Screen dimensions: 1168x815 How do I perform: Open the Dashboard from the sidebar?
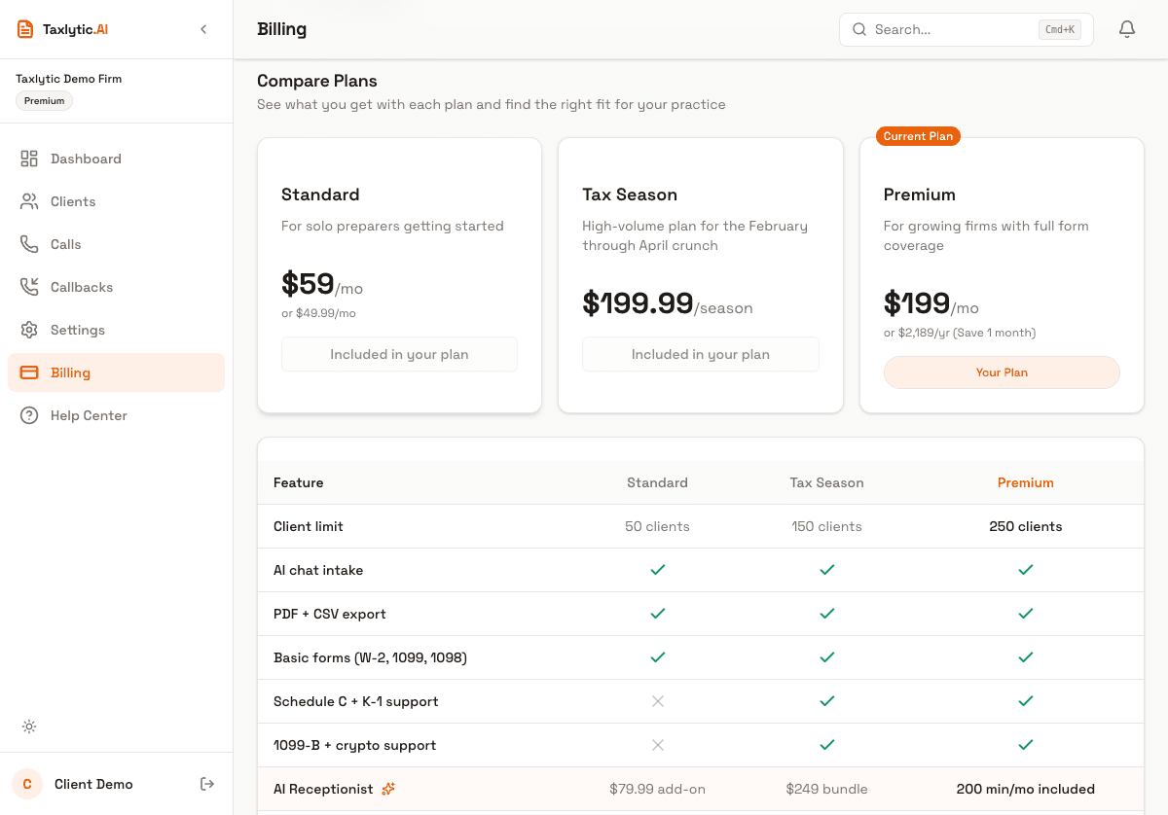(x=86, y=159)
